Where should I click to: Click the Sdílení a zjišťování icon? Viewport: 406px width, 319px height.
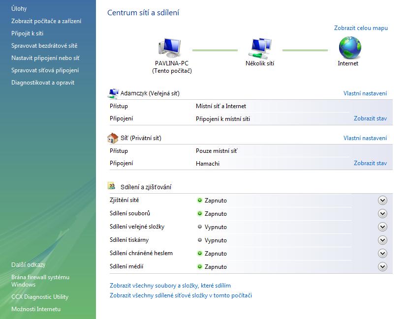112,186
